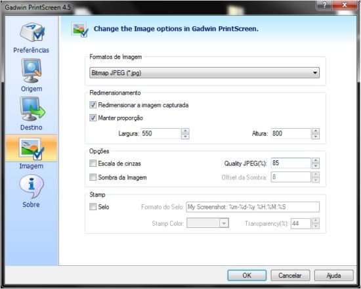
Task: Increase Transparency value with up arrow
Action: pos(316,221)
